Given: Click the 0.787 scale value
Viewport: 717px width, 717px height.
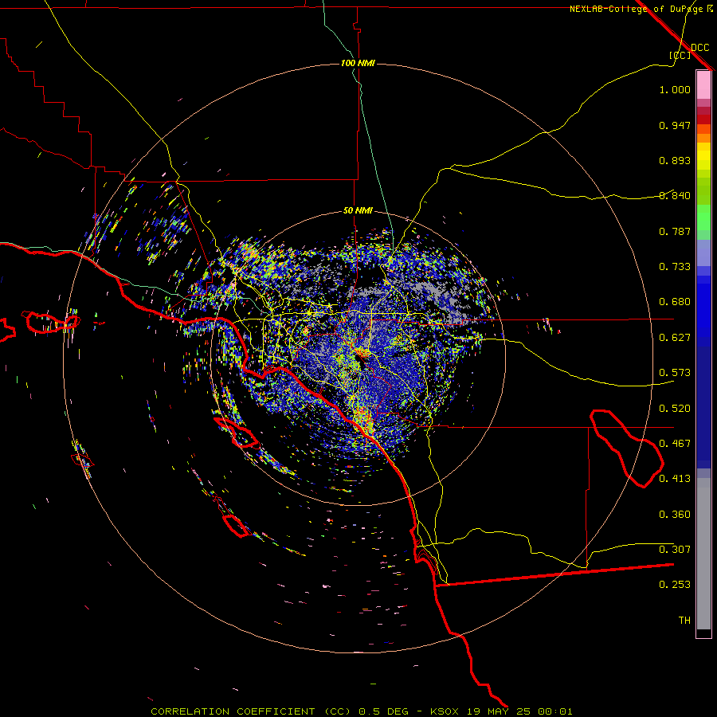Looking at the screenshot, I should (675, 231).
